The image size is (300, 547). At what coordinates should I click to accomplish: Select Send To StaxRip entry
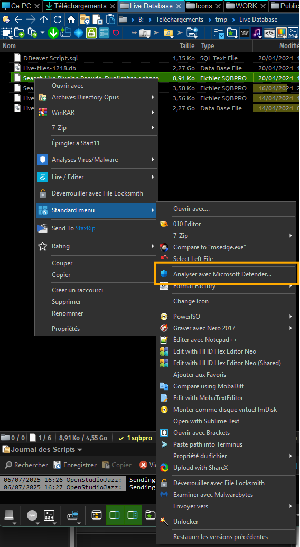pyautogui.click(x=96, y=228)
